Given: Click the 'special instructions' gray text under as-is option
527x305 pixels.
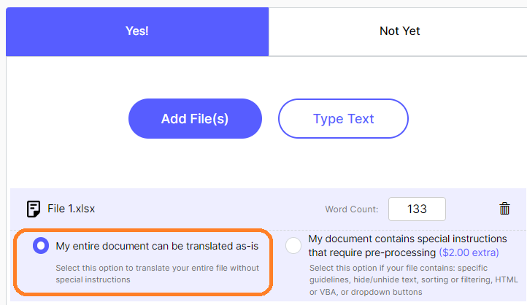Looking at the screenshot, I should point(93,279).
